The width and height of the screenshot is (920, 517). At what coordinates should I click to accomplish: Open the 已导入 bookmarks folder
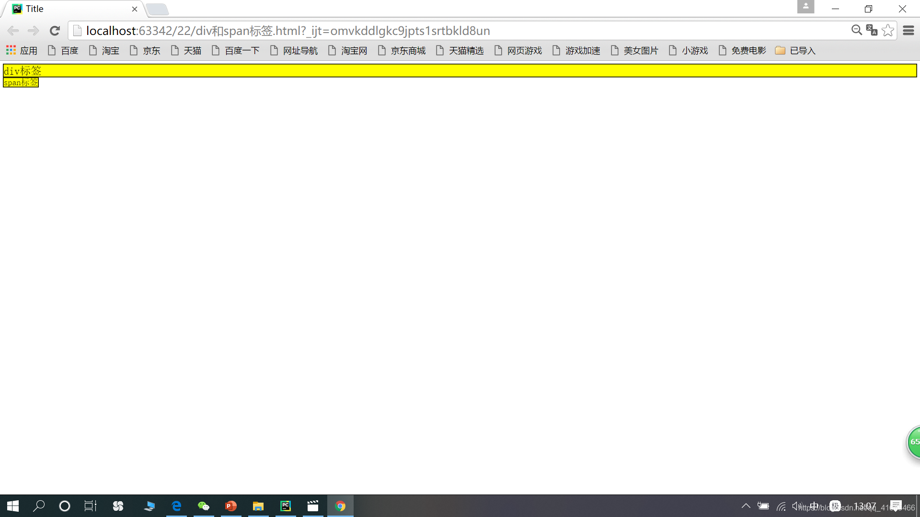coord(795,50)
